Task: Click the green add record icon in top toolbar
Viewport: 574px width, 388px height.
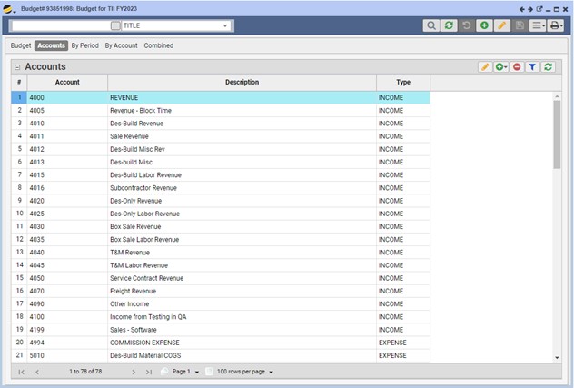Action: (484, 26)
